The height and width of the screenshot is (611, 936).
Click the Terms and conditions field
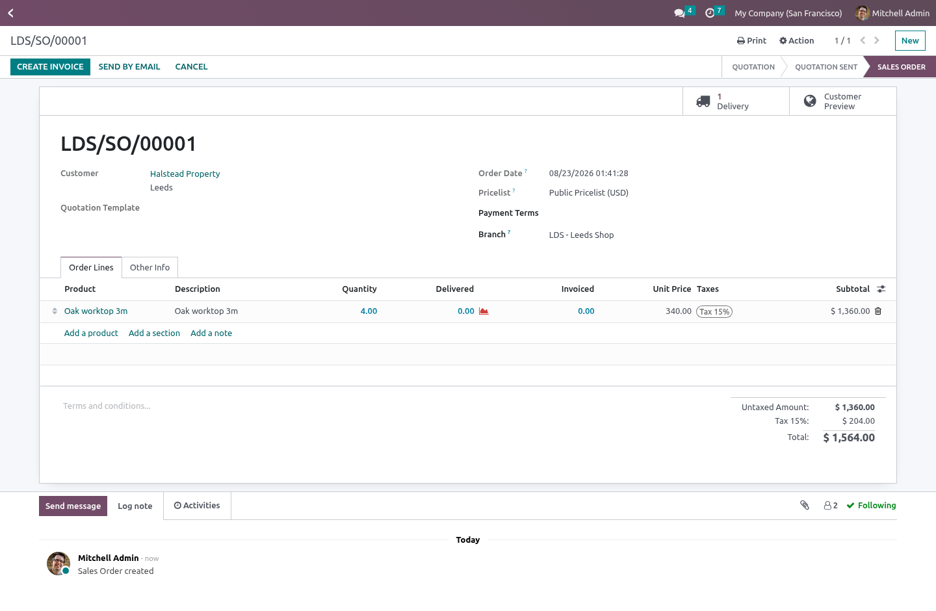383,406
